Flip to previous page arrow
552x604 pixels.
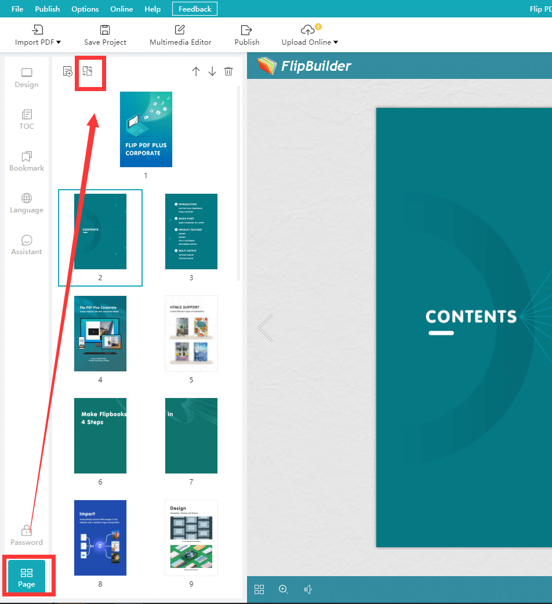tap(265, 328)
